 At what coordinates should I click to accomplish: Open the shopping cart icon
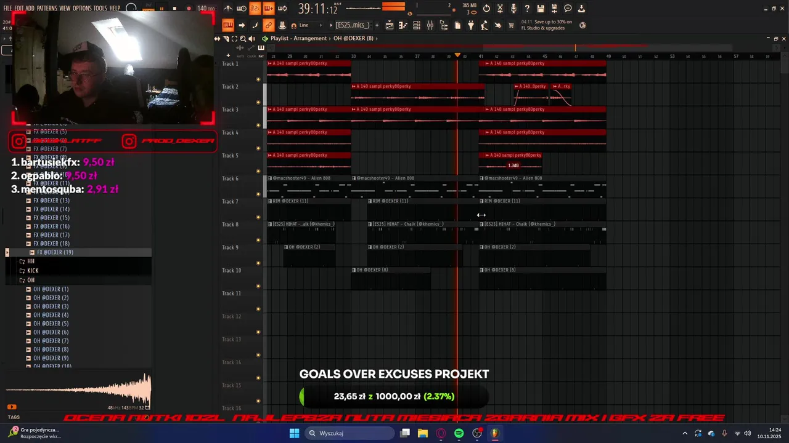(x=511, y=25)
